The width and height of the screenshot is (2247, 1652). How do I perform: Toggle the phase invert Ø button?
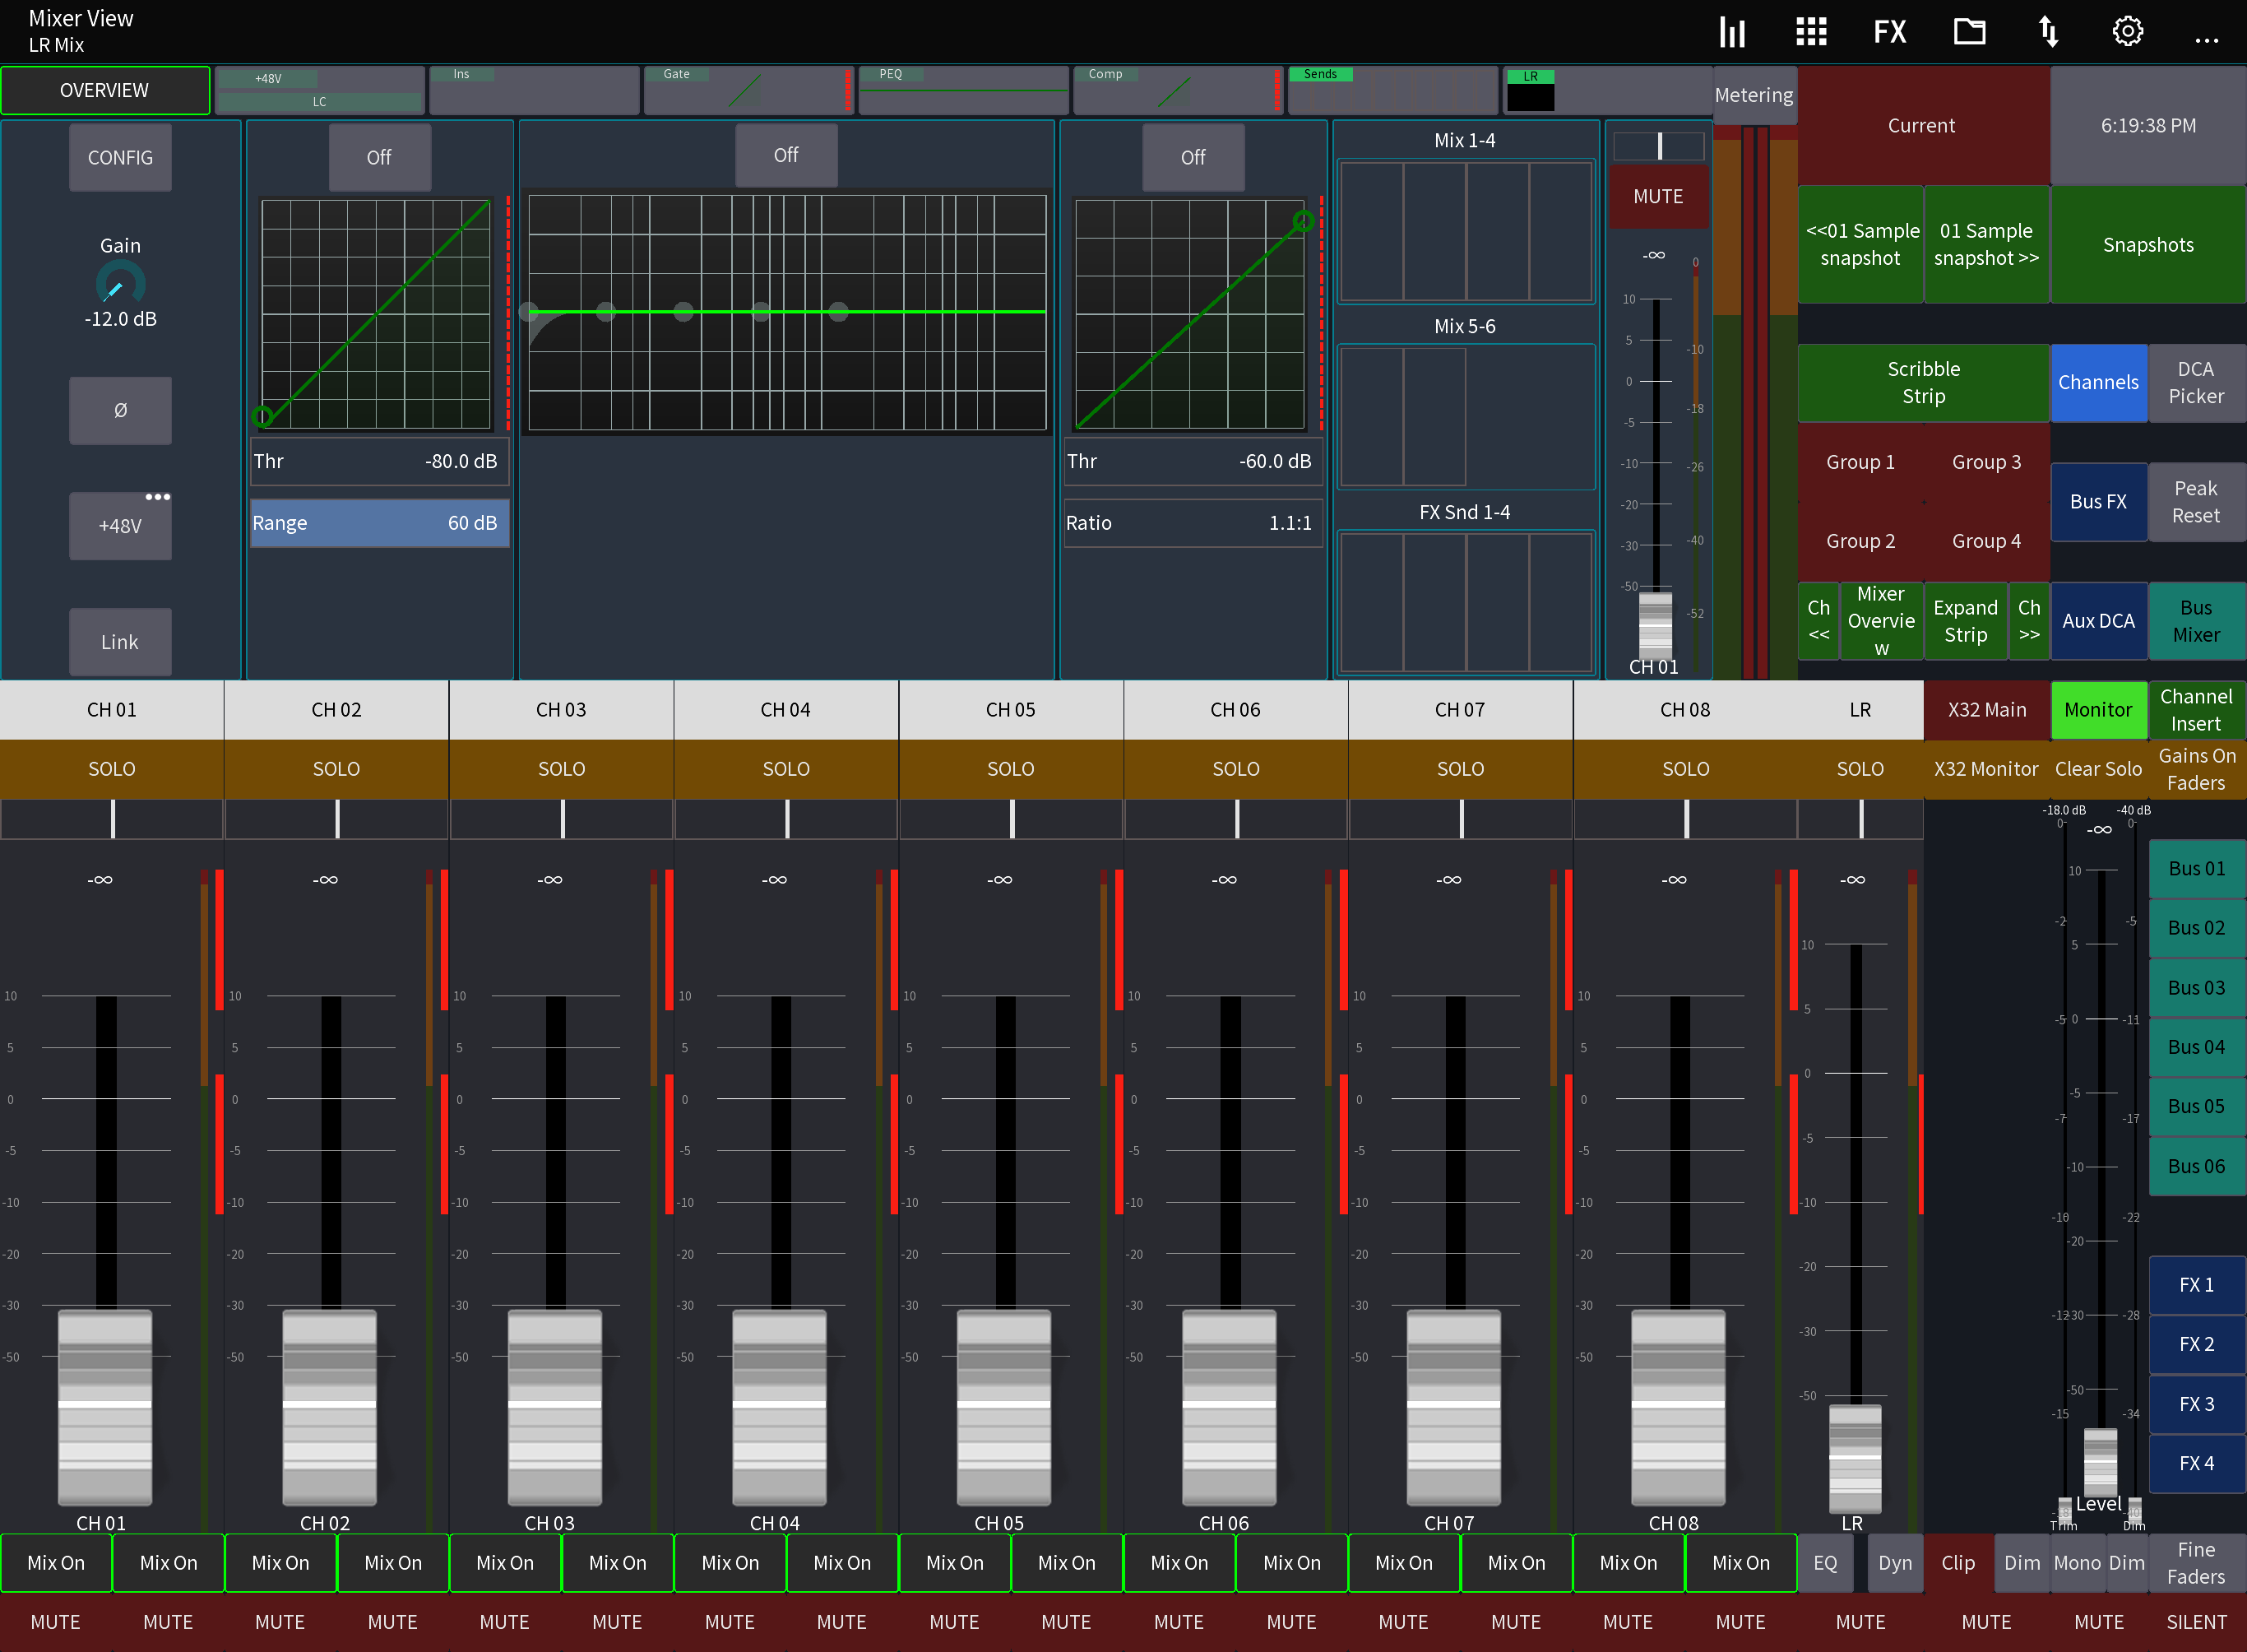120,410
